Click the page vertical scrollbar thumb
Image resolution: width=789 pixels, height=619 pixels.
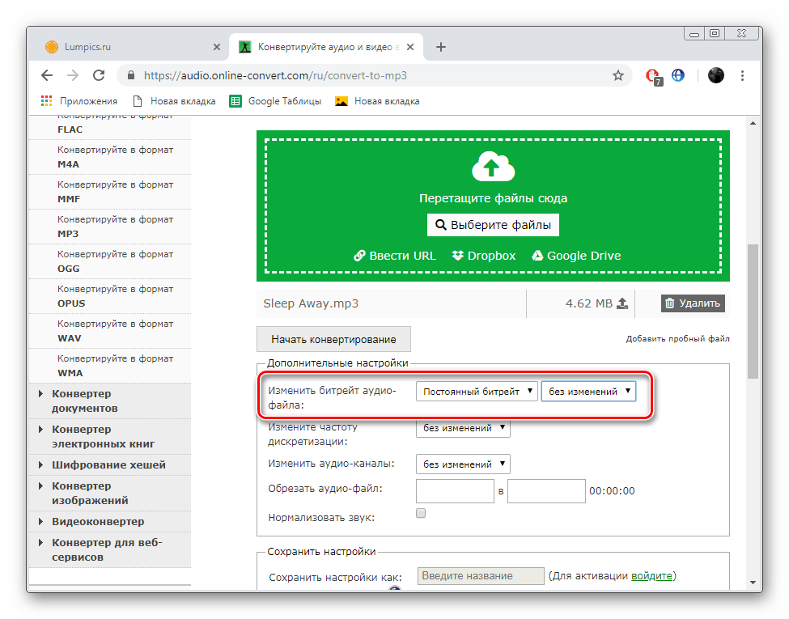(x=753, y=311)
